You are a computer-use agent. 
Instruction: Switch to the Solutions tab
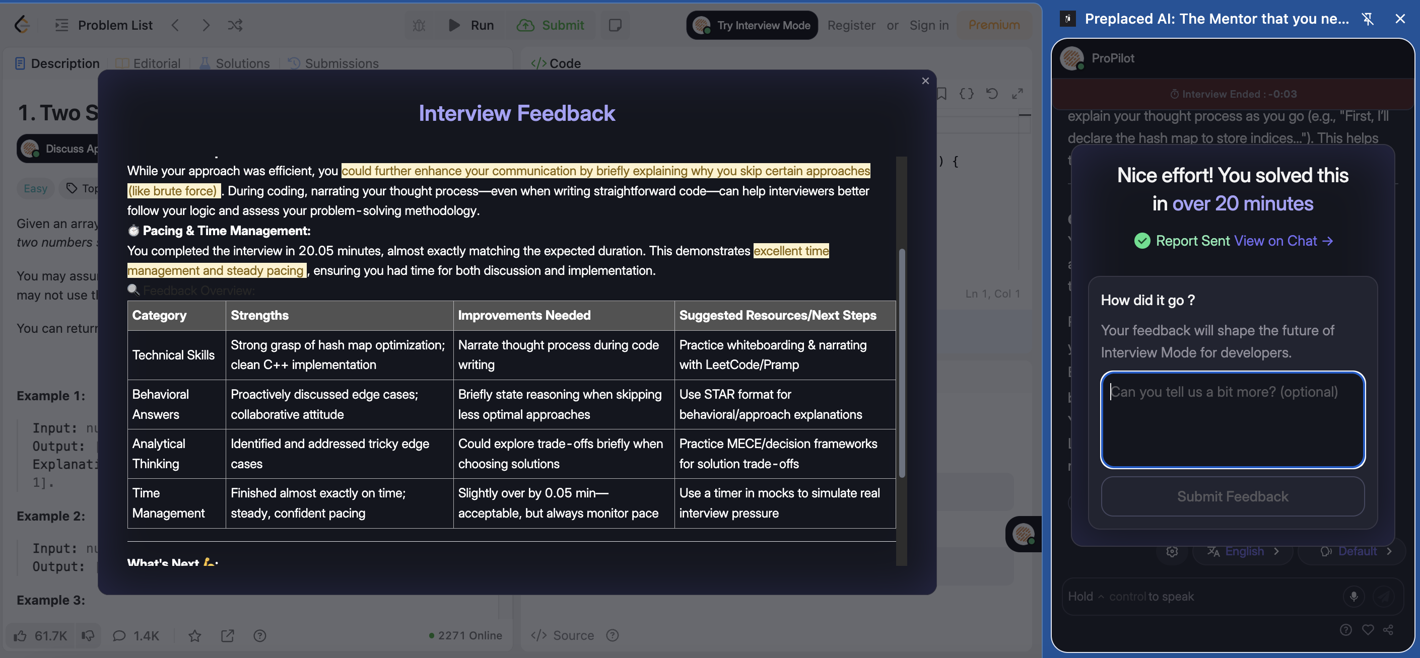coord(234,63)
